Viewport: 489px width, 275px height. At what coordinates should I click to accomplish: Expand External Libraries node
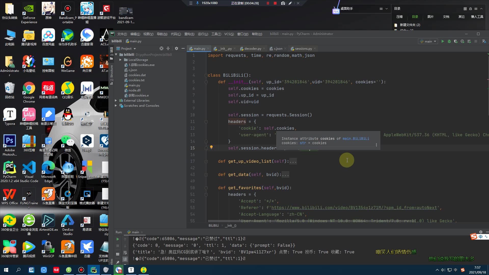[x=116, y=101]
